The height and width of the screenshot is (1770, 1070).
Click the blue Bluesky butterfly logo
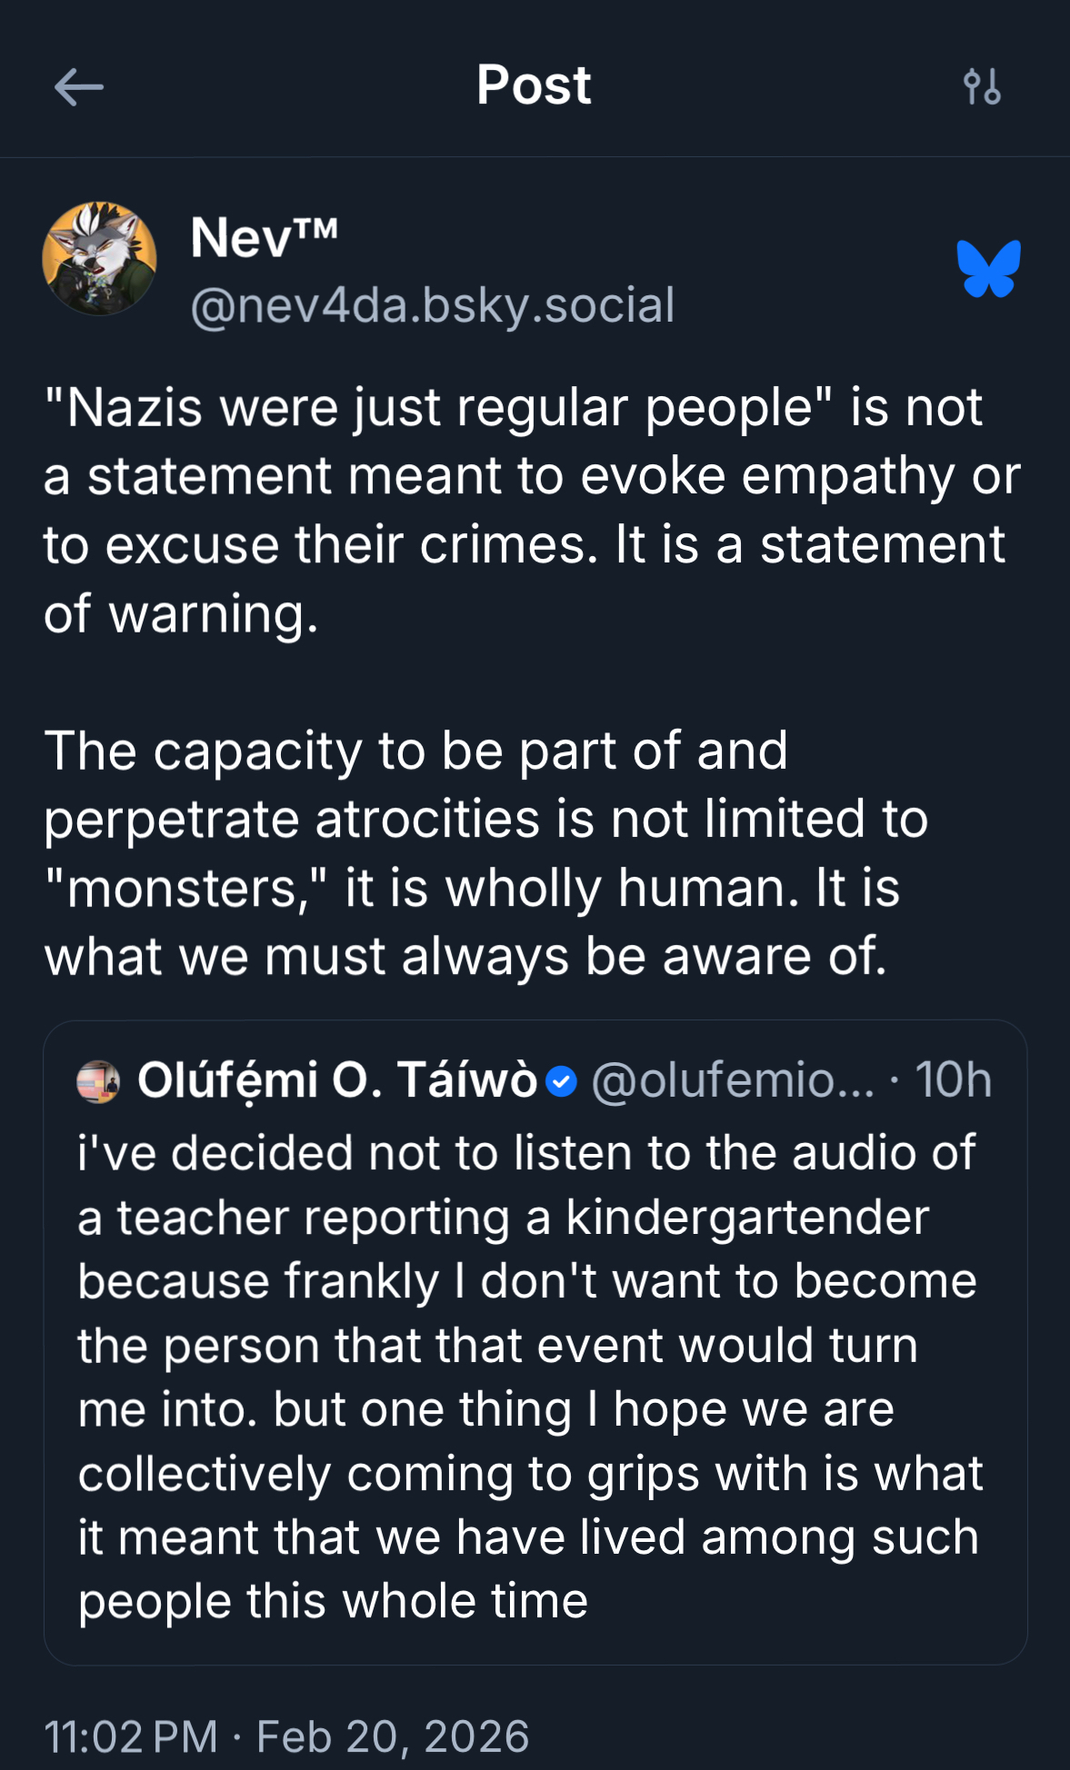click(988, 269)
